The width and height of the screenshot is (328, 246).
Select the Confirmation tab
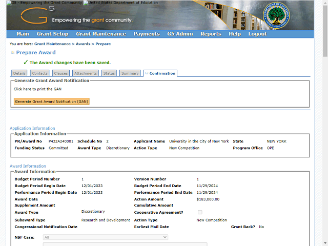point(160,73)
